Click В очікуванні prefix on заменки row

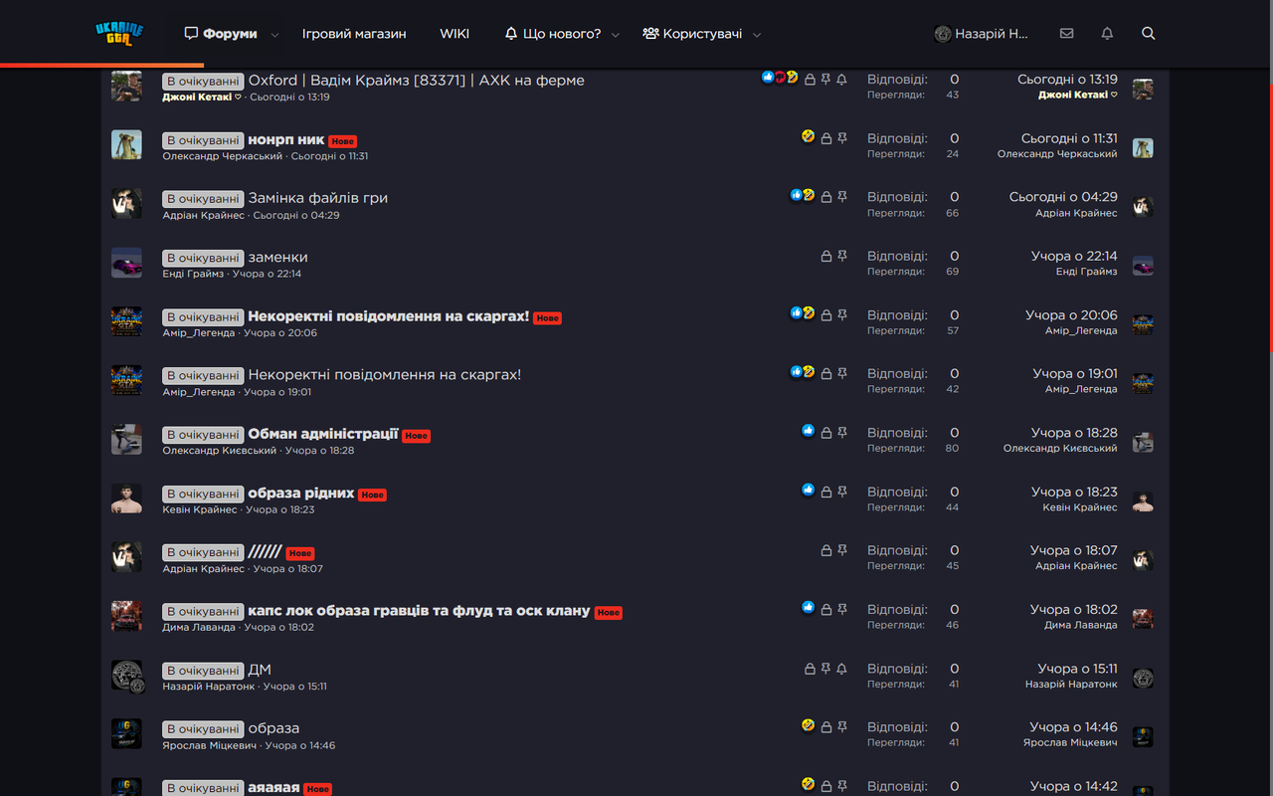(x=203, y=258)
